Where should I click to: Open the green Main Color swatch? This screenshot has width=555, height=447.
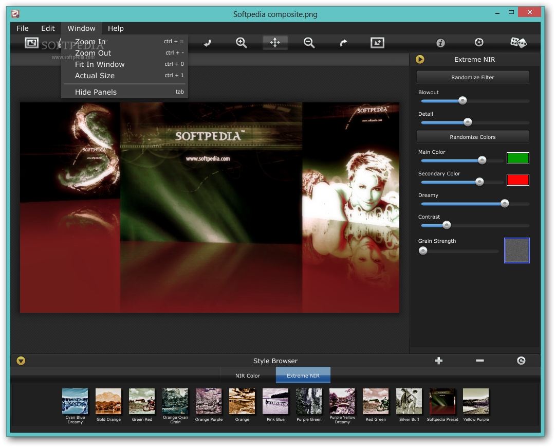coord(518,158)
